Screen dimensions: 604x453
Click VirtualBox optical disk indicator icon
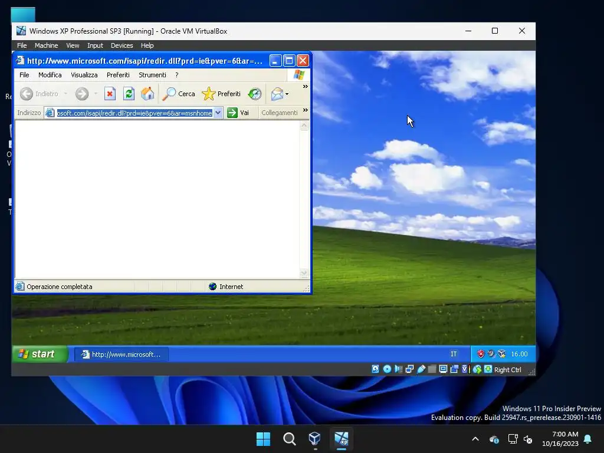[387, 369]
